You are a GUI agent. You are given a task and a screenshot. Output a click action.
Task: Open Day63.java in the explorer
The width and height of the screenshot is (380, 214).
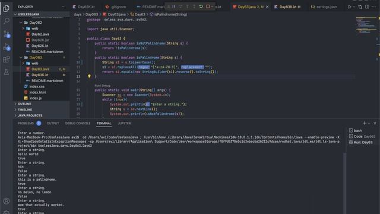[x=41, y=69]
